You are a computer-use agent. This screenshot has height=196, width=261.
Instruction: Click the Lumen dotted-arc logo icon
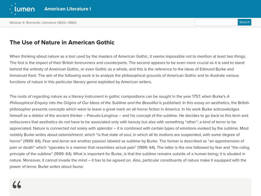point(14,8)
